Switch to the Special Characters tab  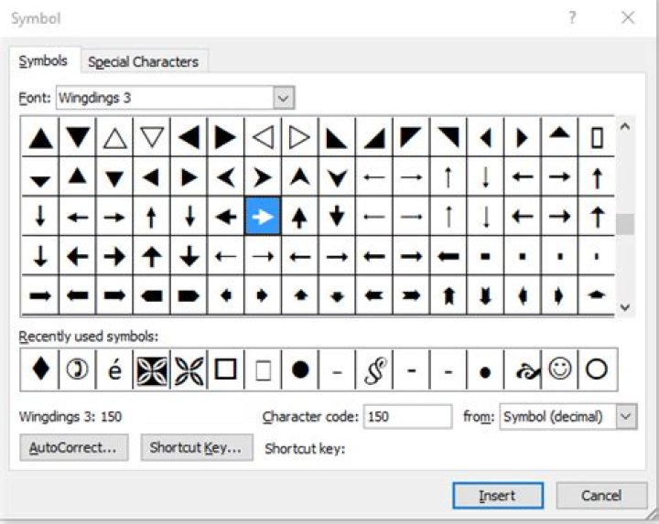[144, 62]
